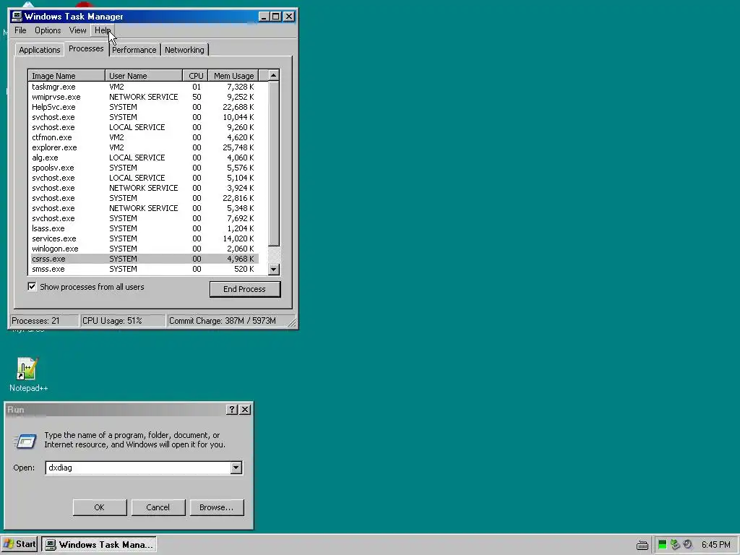Select the spoolsv.exe process row
Image resolution: width=740 pixels, height=555 pixels.
[144, 168]
